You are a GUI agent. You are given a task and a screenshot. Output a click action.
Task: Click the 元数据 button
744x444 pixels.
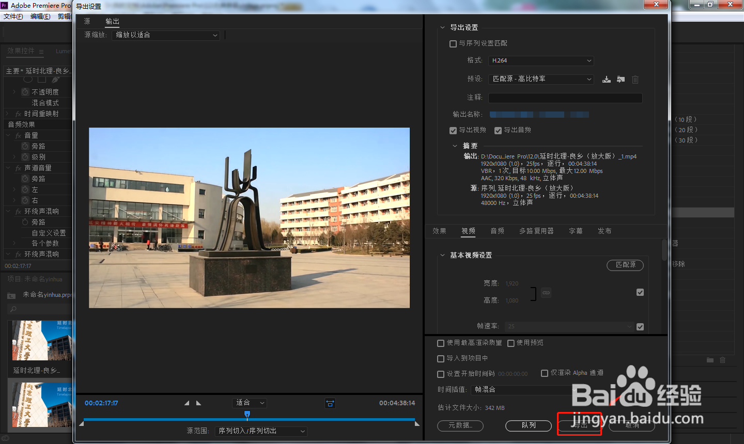pos(460,425)
